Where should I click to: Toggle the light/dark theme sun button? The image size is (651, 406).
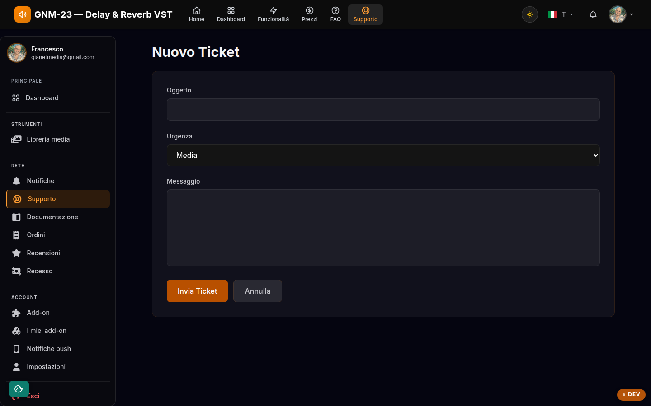pyautogui.click(x=530, y=14)
